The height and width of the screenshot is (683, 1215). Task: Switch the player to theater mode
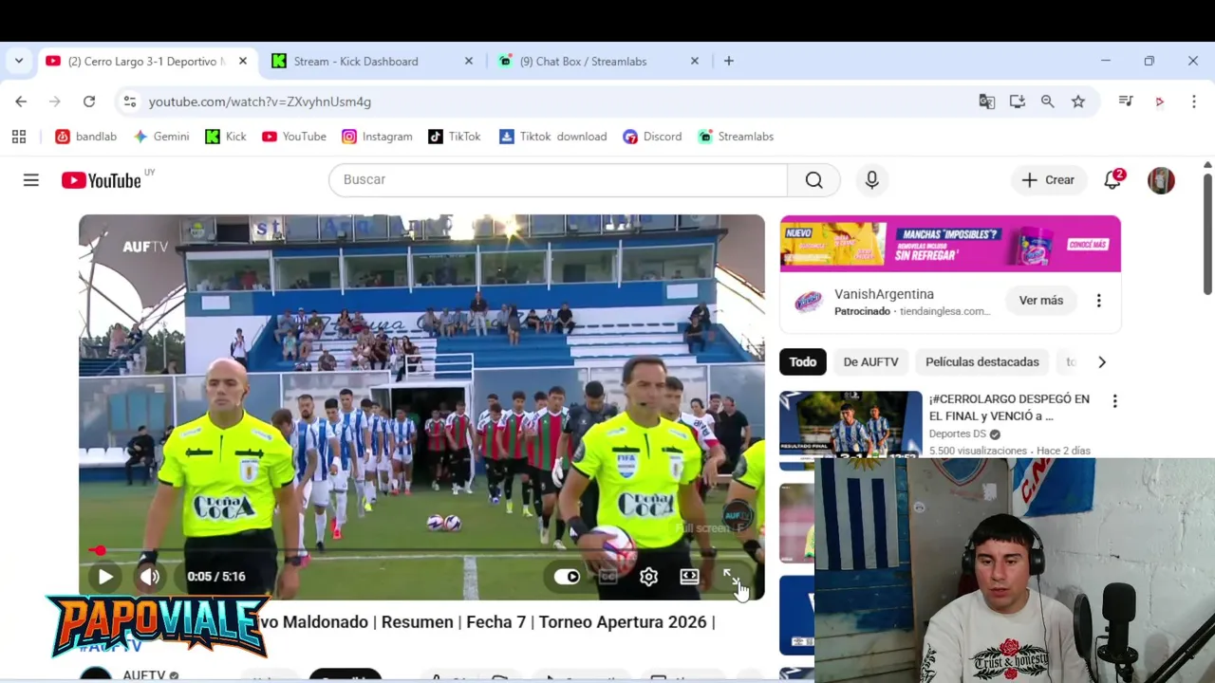(x=689, y=577)
